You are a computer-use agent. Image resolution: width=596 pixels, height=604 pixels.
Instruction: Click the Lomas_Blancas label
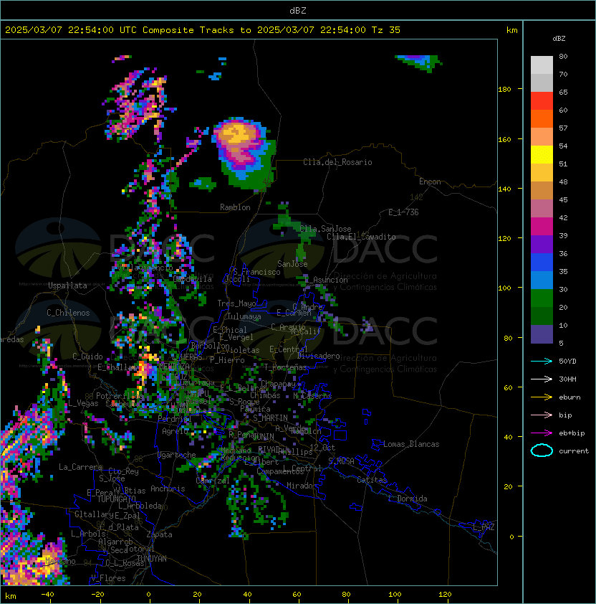[411, 444]
